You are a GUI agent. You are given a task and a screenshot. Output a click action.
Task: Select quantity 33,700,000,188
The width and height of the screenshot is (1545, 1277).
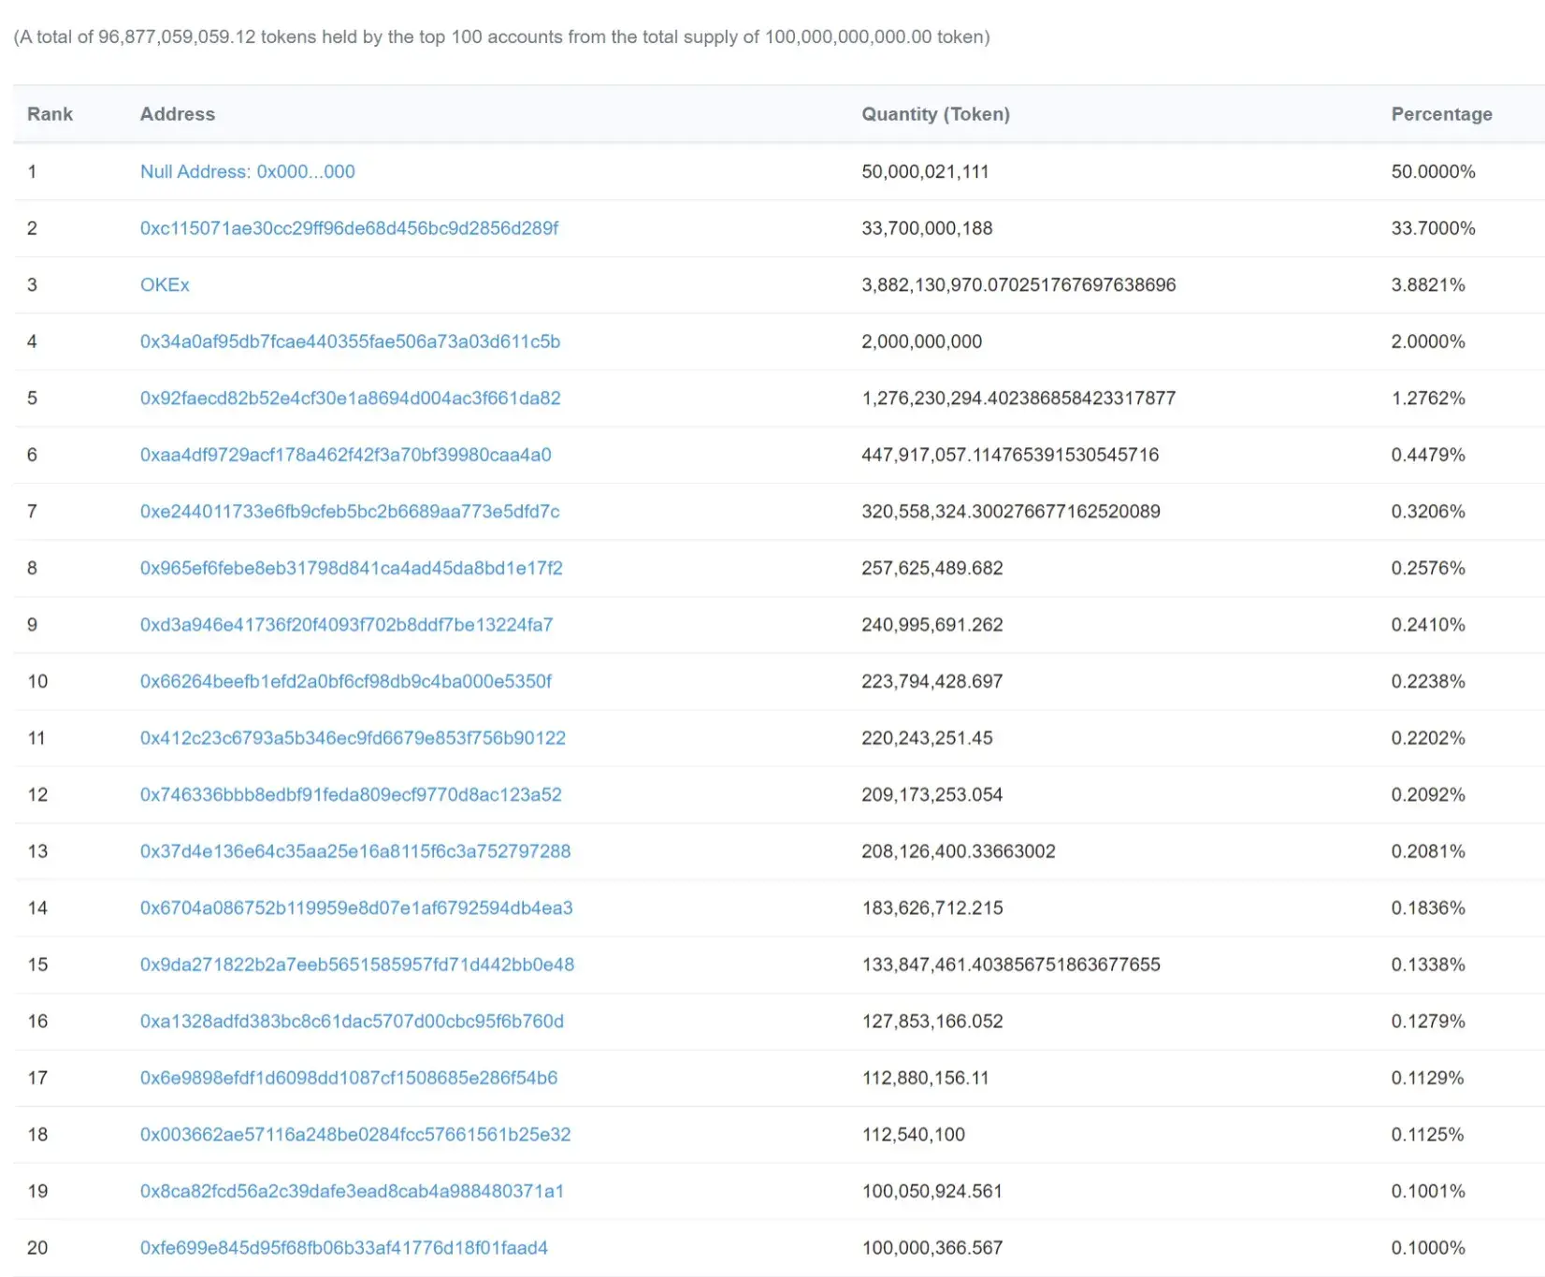coord(927,228)
